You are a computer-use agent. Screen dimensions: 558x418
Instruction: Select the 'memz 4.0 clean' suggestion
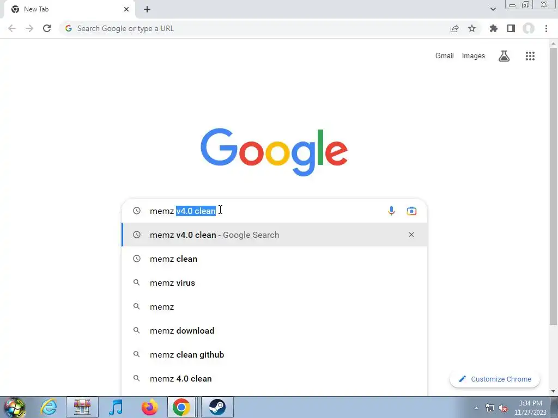274,379
